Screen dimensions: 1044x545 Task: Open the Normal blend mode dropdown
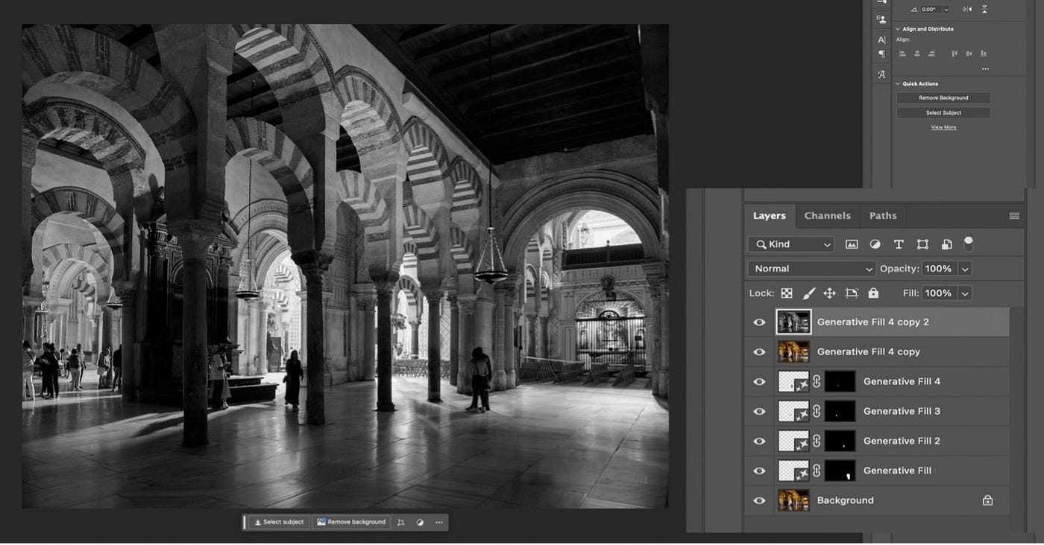811,269
